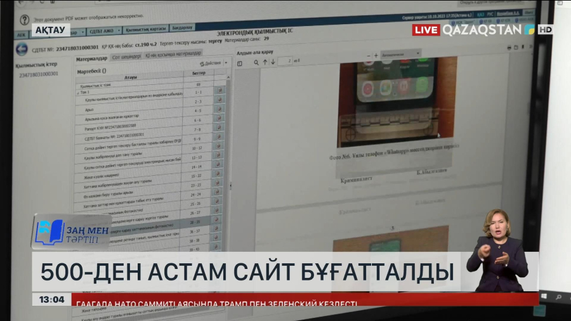Open the document icon for pages 10 - 12
Viewport: 571px width, 321px height.
click(x=218, y=146)
